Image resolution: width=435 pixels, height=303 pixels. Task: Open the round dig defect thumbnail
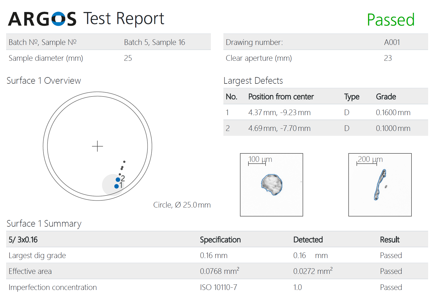point(271,185)
